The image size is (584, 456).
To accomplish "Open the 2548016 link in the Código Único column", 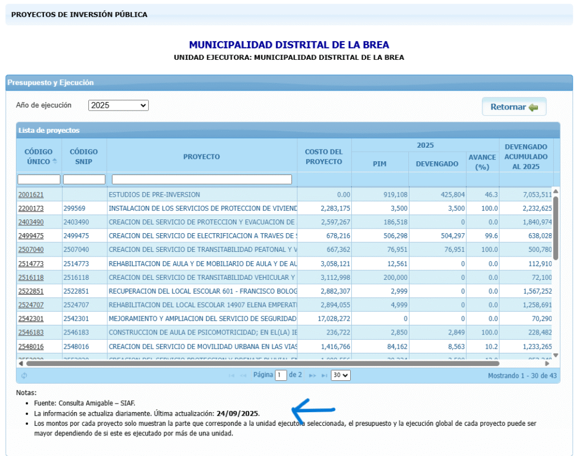I will pos(31,347).
